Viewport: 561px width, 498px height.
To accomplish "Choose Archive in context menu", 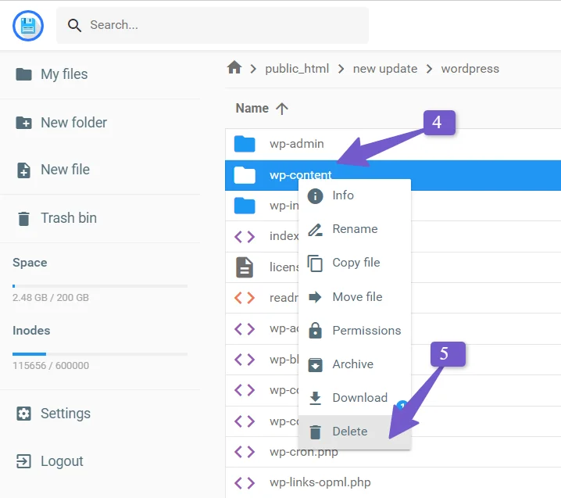I will pos(355,364).
